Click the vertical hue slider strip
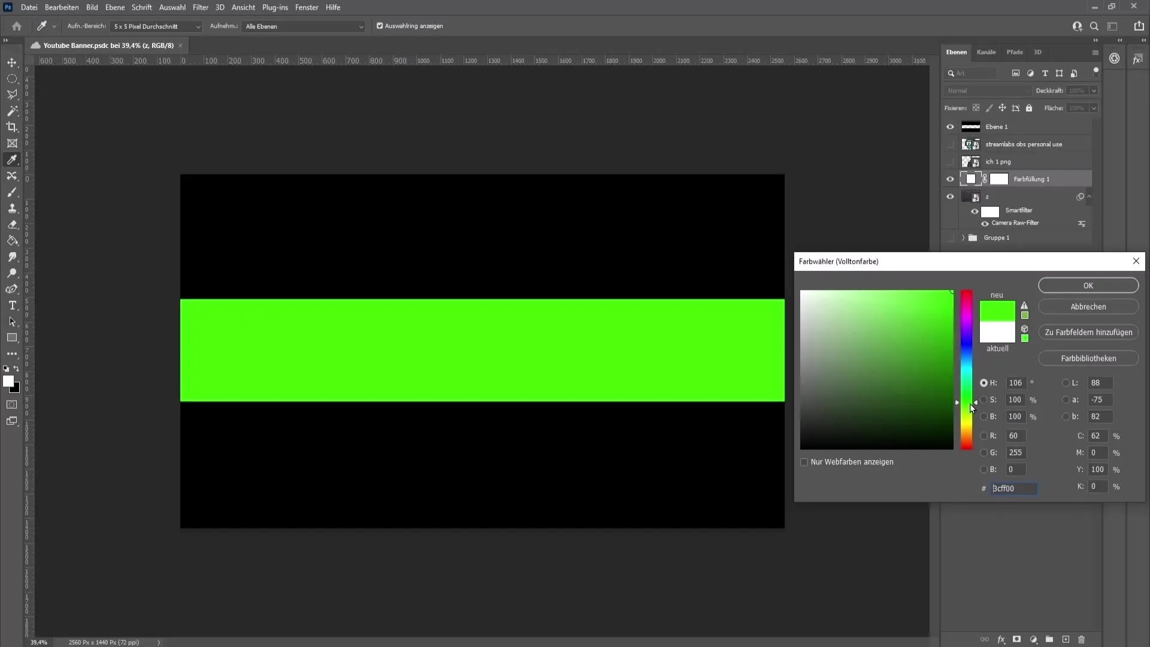 (x=967, y=370)
